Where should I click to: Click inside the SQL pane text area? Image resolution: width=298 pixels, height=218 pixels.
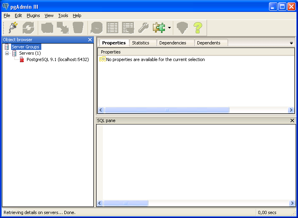(x=199, y=162)
